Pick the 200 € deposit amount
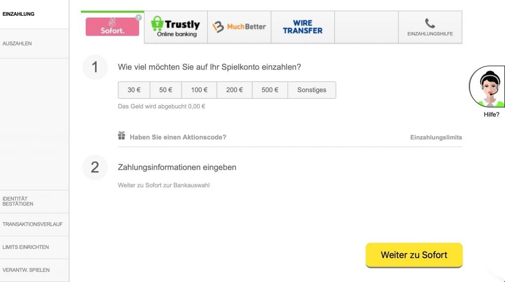 coord(235,90)
